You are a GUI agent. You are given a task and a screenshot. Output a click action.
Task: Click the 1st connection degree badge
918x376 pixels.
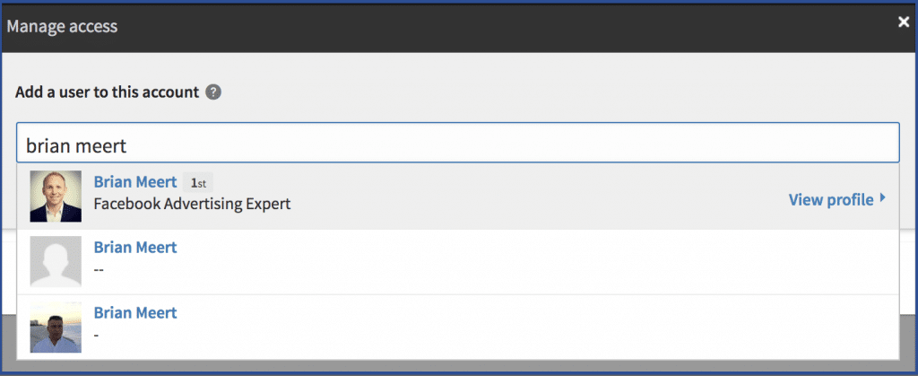coord(198,183)
